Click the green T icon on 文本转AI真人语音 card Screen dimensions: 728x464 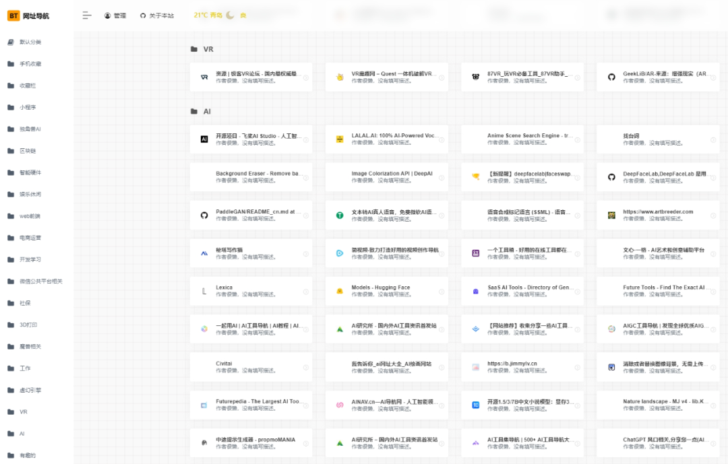click(x=340, y=216)
